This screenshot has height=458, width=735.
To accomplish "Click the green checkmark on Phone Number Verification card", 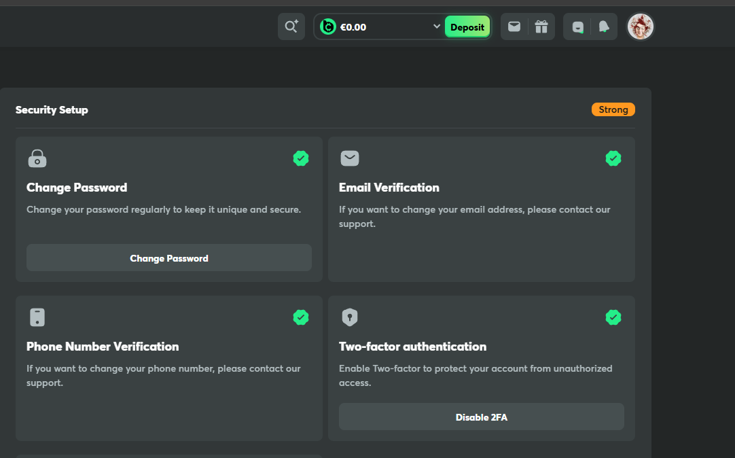I will pyautogui.click(x=301, y=317).
